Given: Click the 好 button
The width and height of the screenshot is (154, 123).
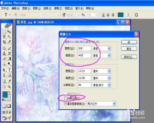Looking at the screenshot, I should click(x=129, y=42).
